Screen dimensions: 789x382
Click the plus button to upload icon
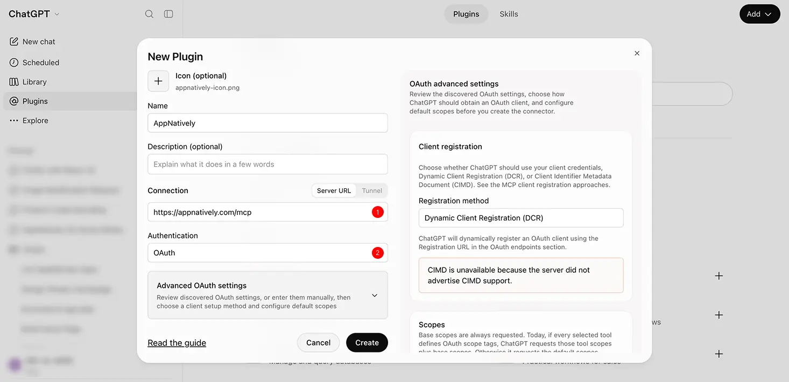point(158,81)
